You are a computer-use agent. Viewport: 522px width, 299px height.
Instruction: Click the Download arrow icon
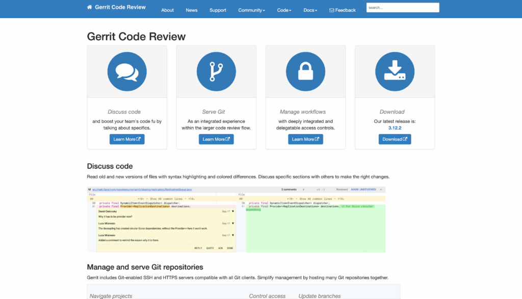395,71
